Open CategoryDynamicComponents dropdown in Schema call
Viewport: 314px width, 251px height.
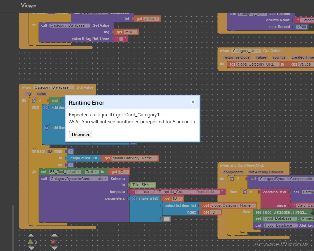[105, 179]
